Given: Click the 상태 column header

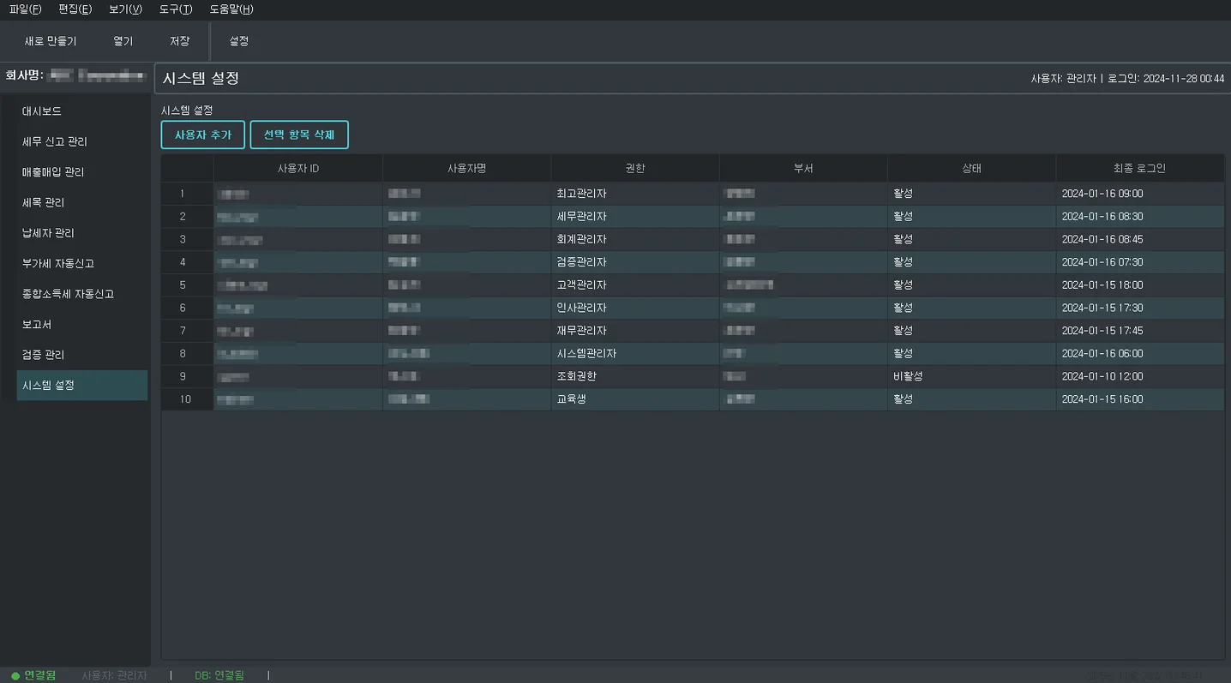Looking at the screenshot, I should coord(971,169).
